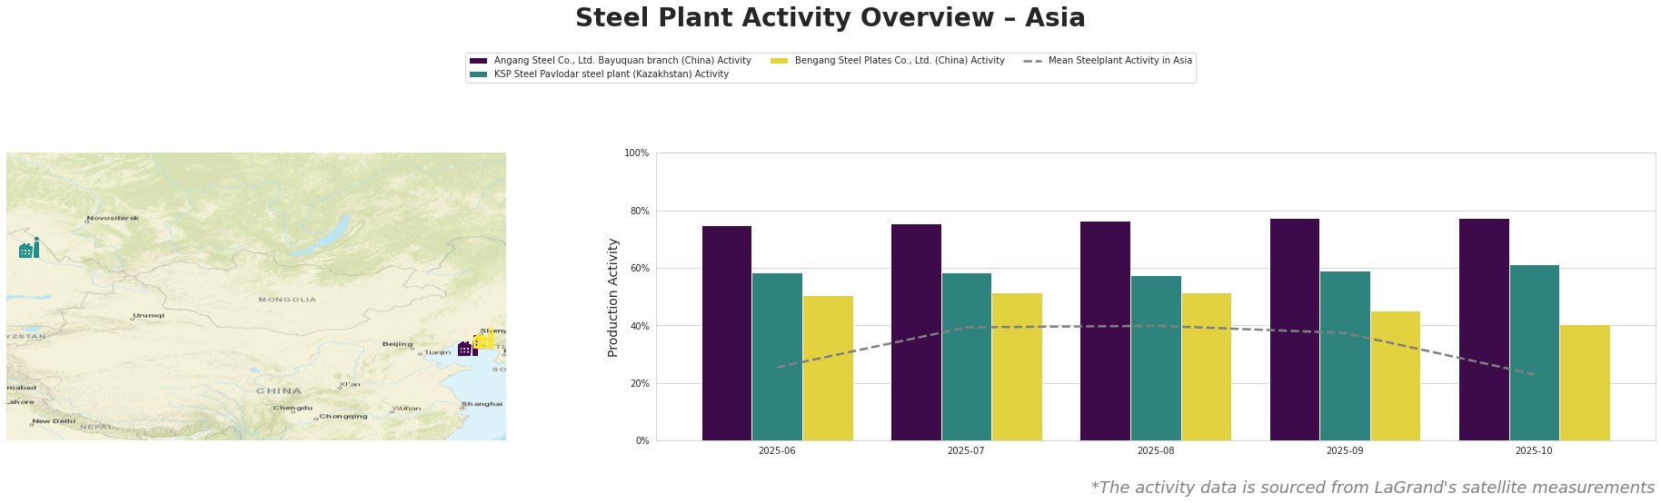Click the dashed gray mean legend line
1661x503 pixels.
click(x=1032, y=61)
